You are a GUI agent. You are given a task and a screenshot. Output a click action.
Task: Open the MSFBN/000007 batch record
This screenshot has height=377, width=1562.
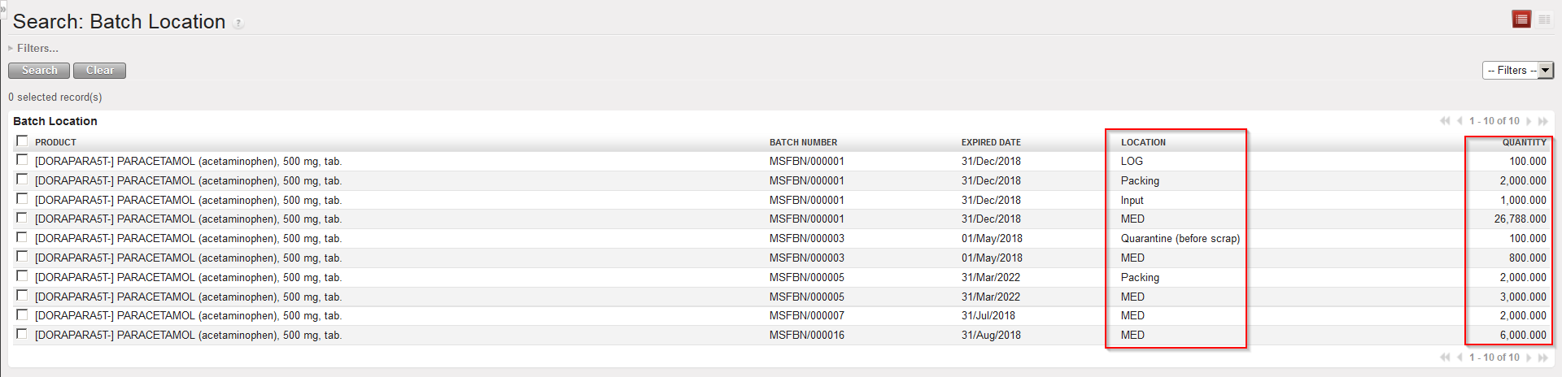(x=806, y=315)
